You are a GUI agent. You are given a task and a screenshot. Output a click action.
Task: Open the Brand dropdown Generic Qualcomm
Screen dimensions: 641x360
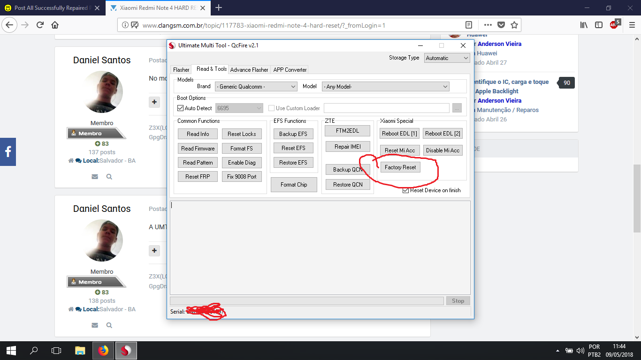pos(256,87)
